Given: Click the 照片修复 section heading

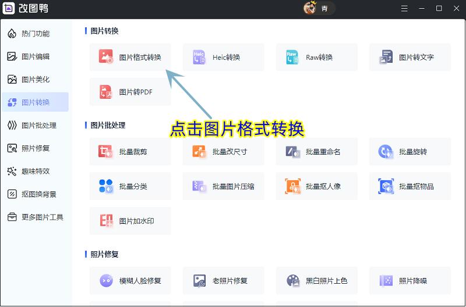Looking at the screenshot, I should coord(104,254).
